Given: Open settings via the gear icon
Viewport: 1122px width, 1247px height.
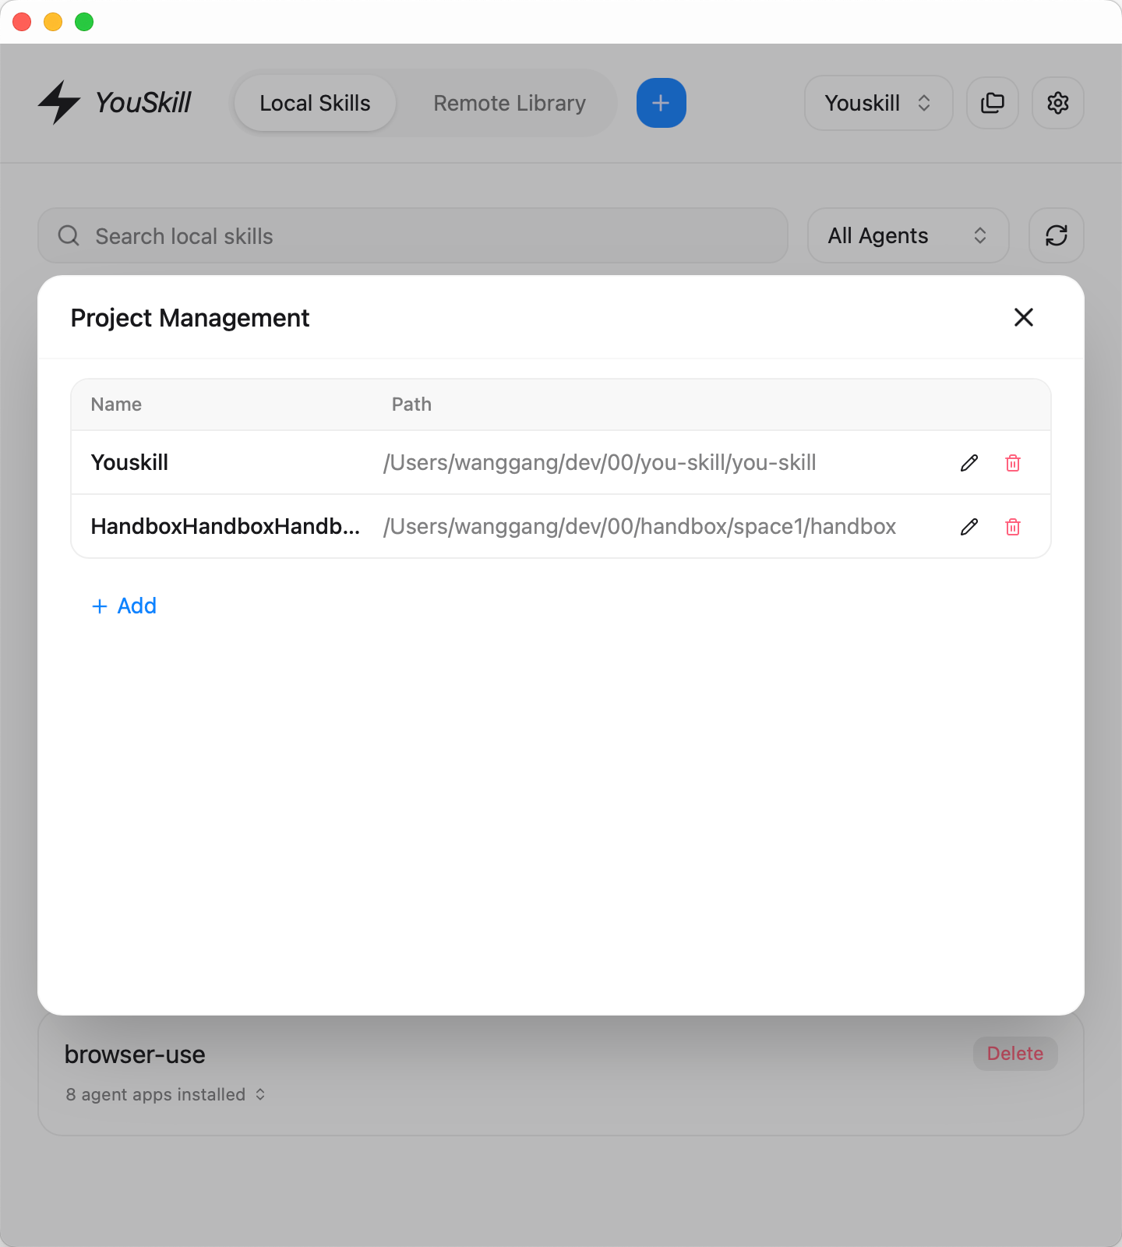Looking at the screenshot, I should (x=1057, y=103).
